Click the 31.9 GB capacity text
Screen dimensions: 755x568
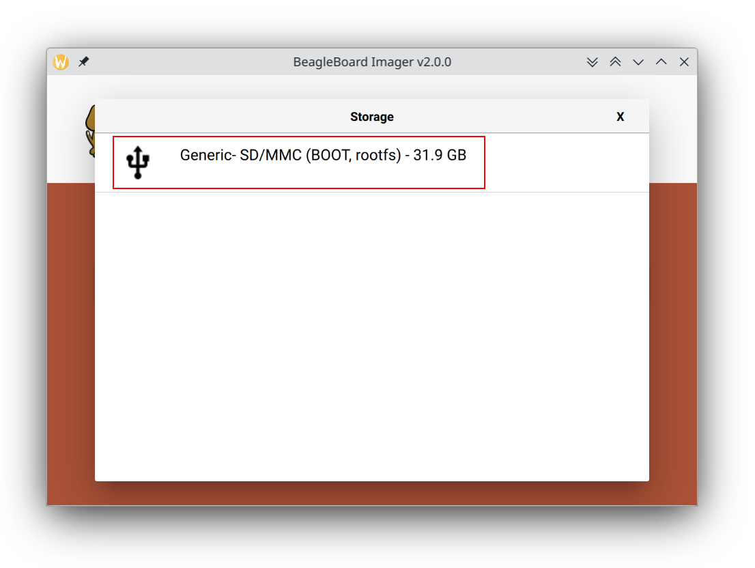[440, 155]
